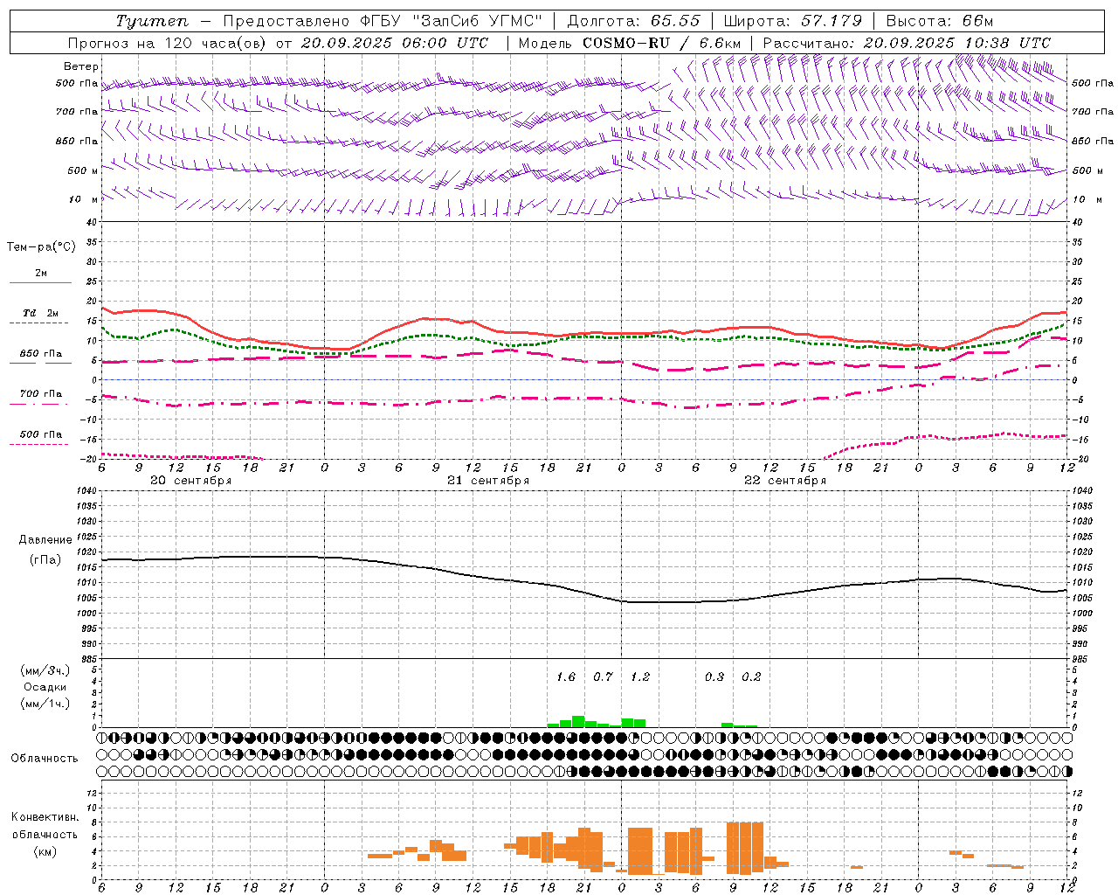Click the solid line sample under "2м" legend

click(x=40, y=282)
